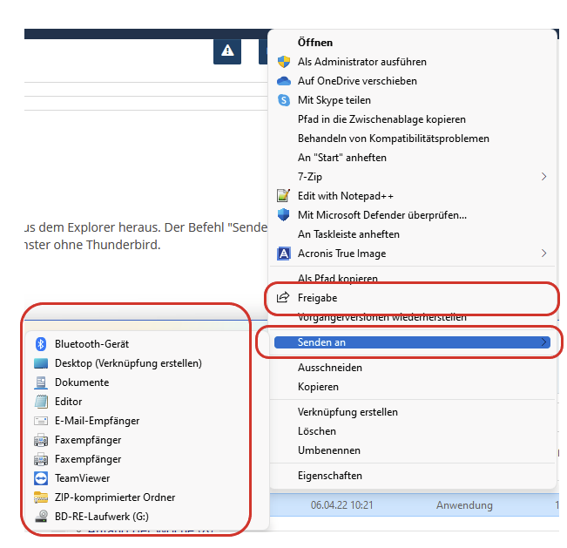Click the ZIP-komprimierter Ordner folder icon
The image size is (567, 548).
pos(40,497)
